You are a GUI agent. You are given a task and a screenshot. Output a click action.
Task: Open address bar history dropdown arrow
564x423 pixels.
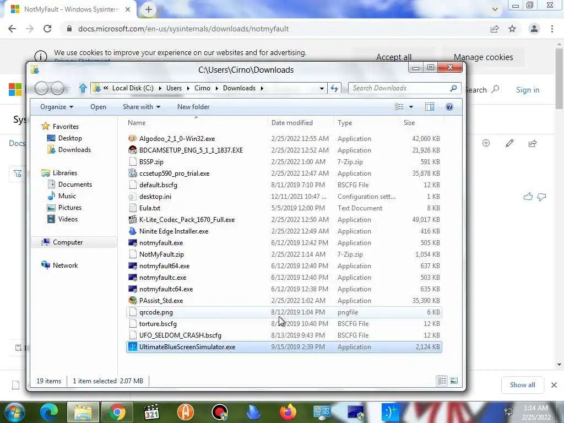(322, 88)
